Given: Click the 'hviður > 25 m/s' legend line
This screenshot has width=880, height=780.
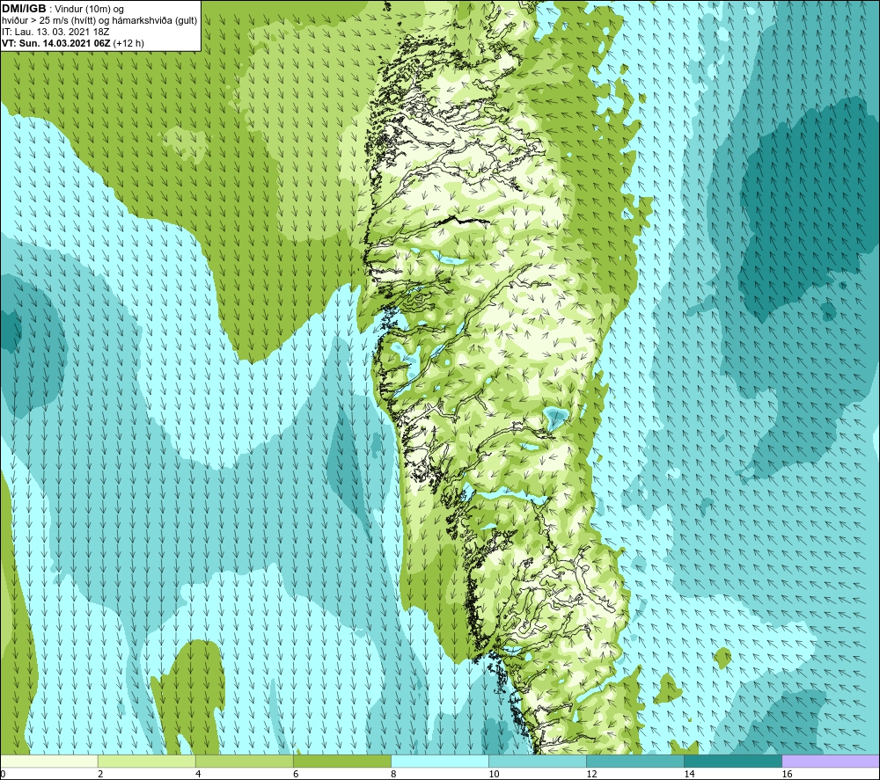Looking at the screenshot, I should tap(99, 21).
